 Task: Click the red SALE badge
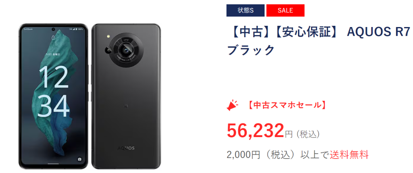click(x=285, y=10)
